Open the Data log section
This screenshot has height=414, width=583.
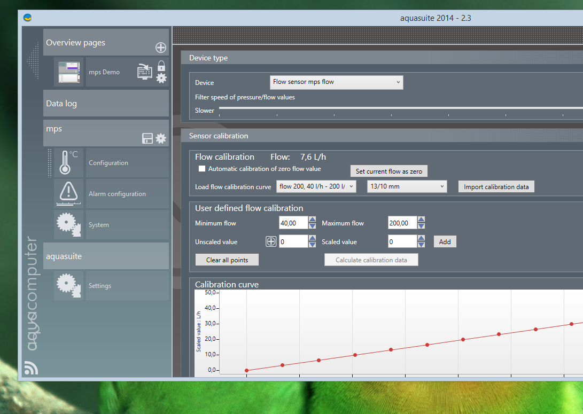(106, 103)
